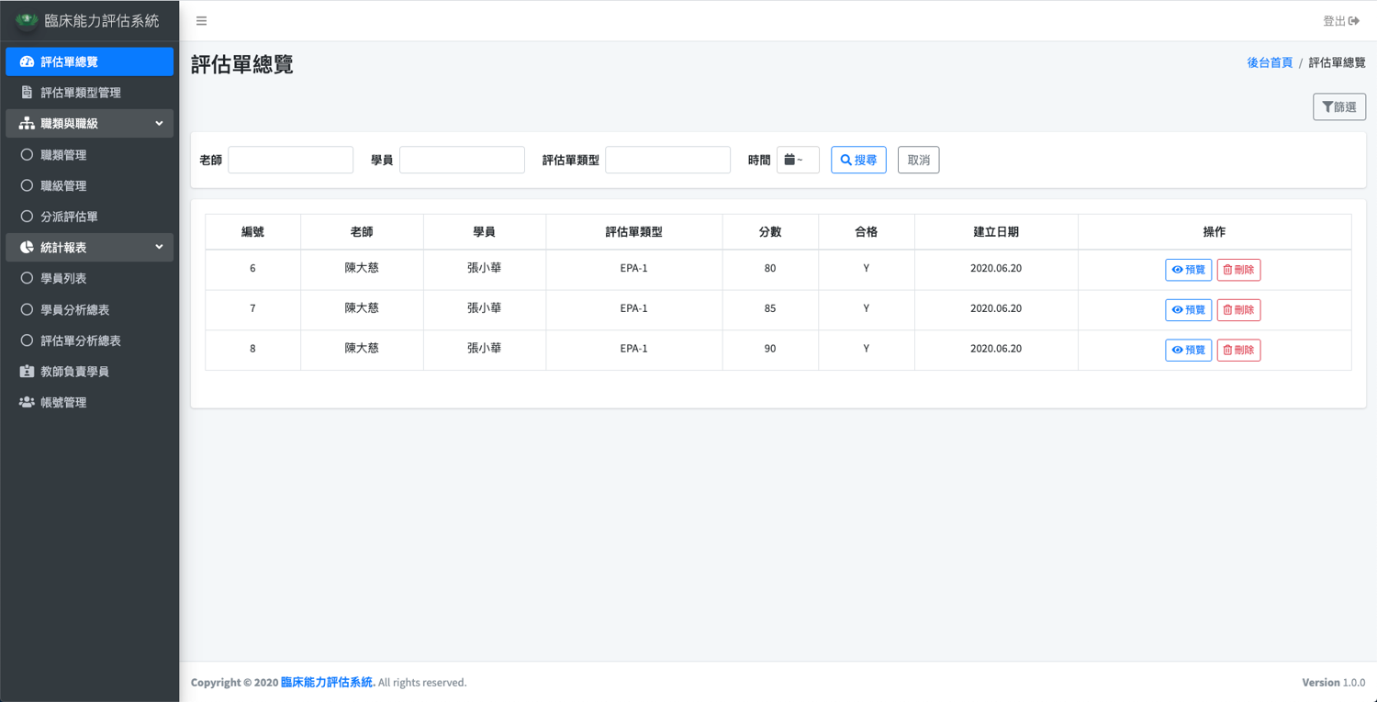Click the circle icon beside 職類管理
The height and width of the screenshot is (702, 1377).
tap(27, 155)
